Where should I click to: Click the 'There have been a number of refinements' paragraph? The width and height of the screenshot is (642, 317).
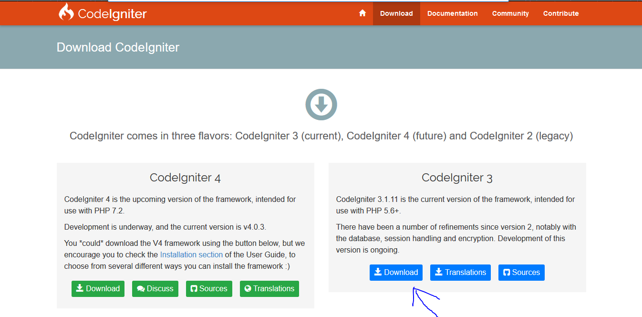click(456, 238)
